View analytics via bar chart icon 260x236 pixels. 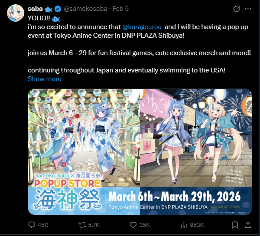click(x=184, y=225)
